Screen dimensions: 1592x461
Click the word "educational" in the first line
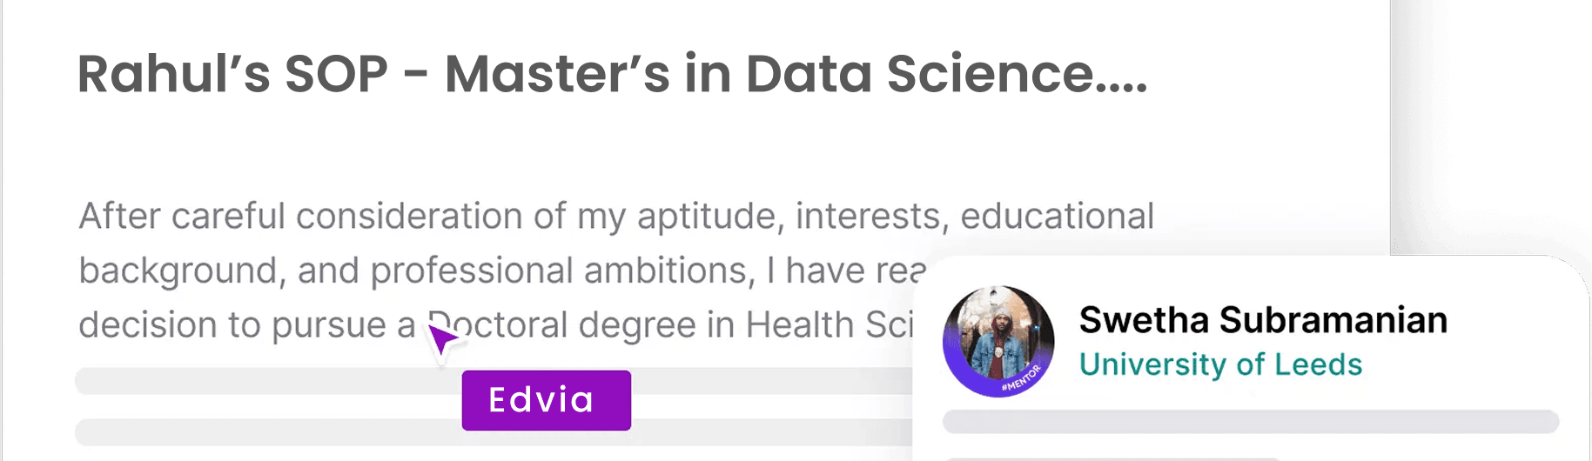(1057, 217)
